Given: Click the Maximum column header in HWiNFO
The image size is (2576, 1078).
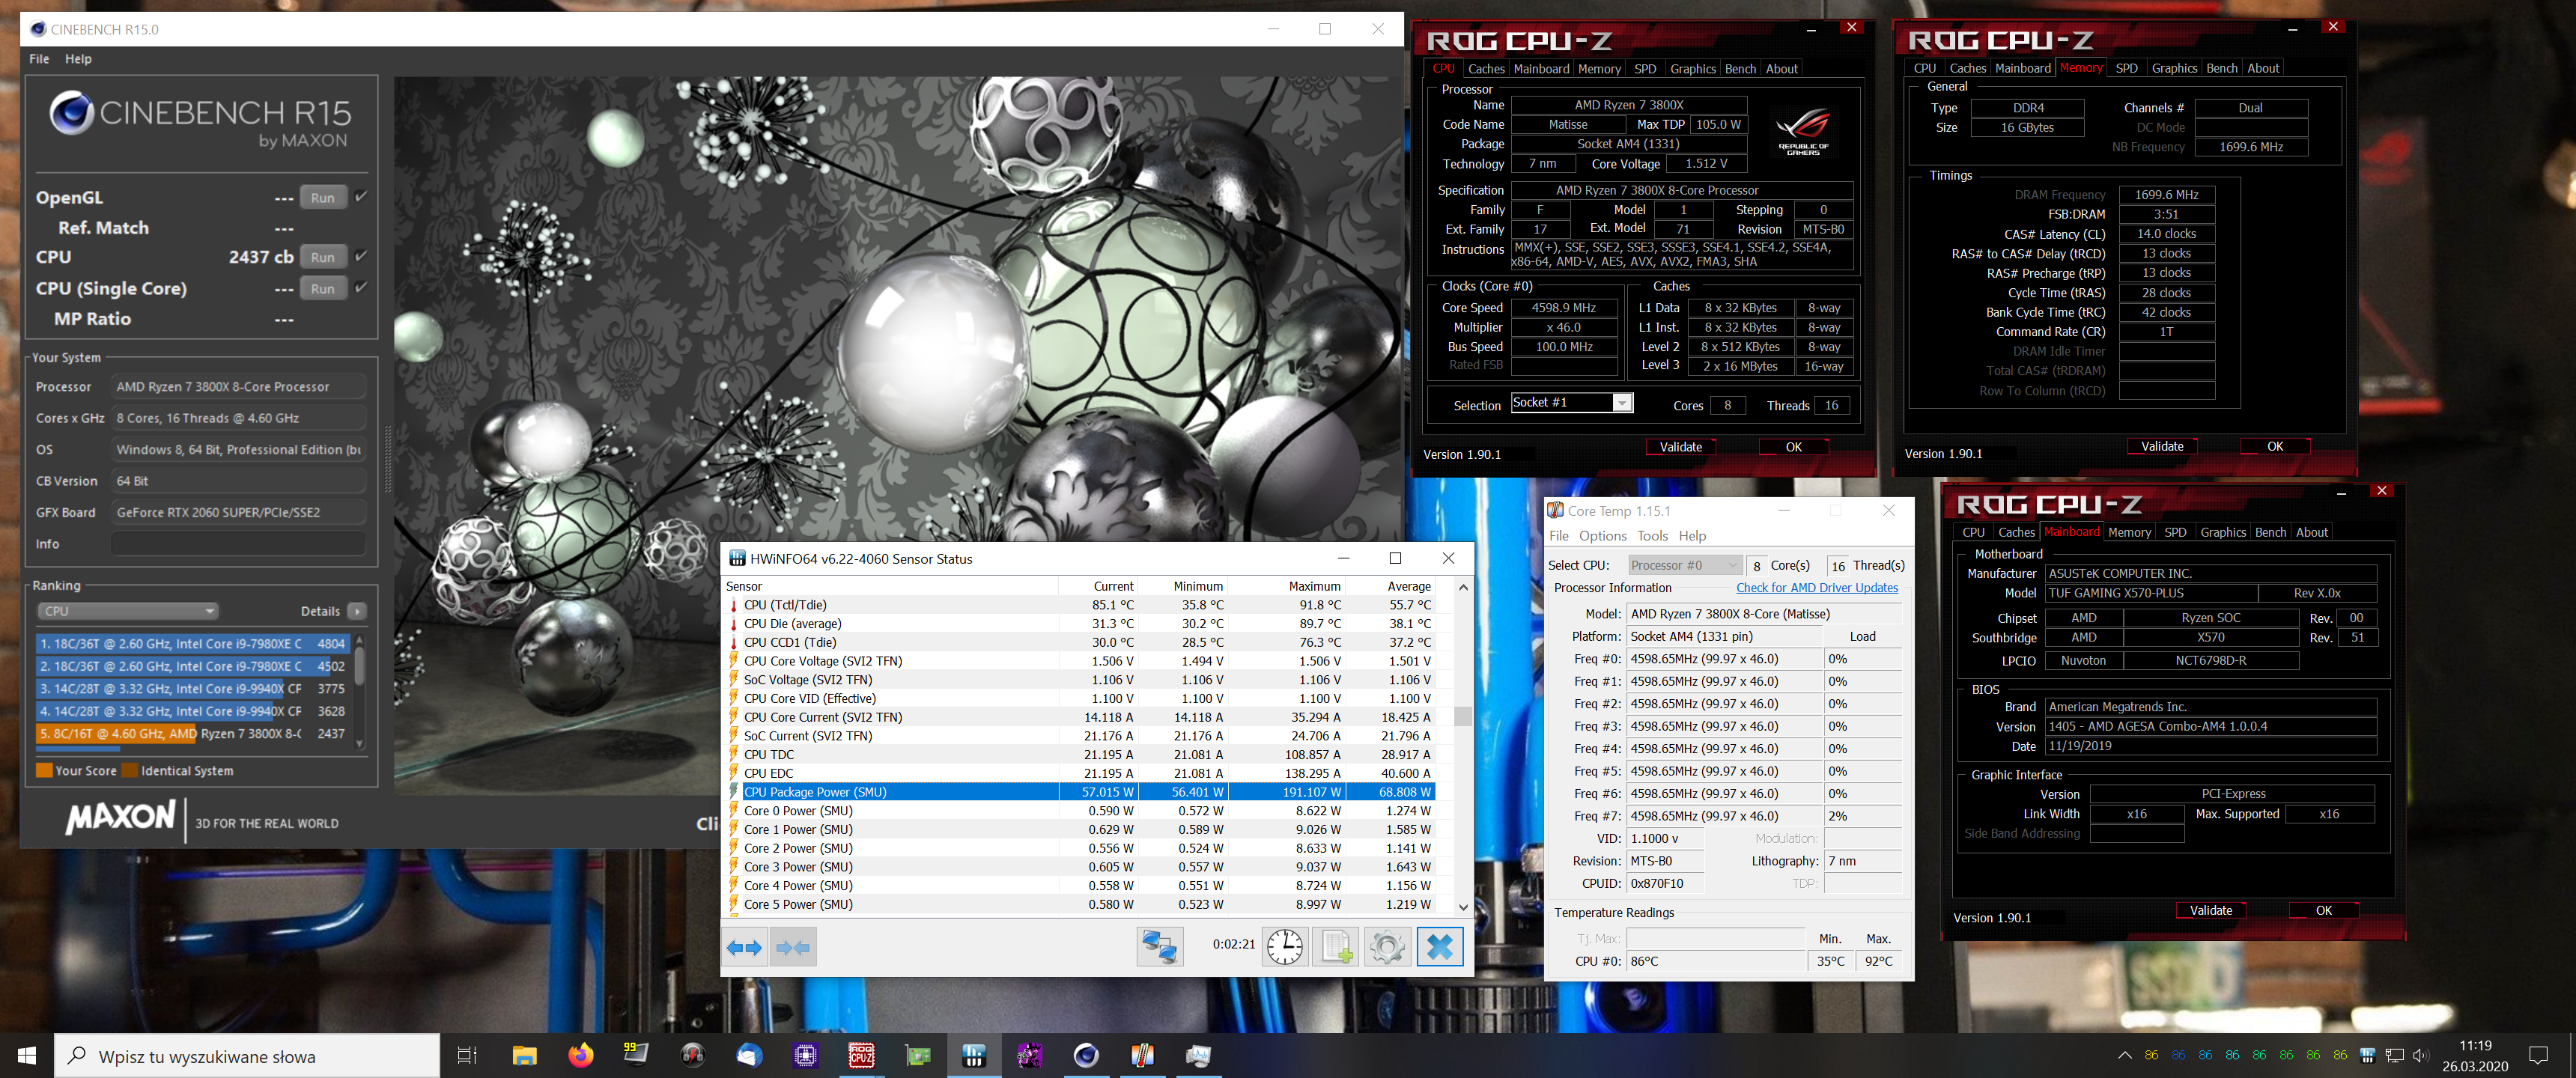Looking at the screenshot, I should (1314, 586).
